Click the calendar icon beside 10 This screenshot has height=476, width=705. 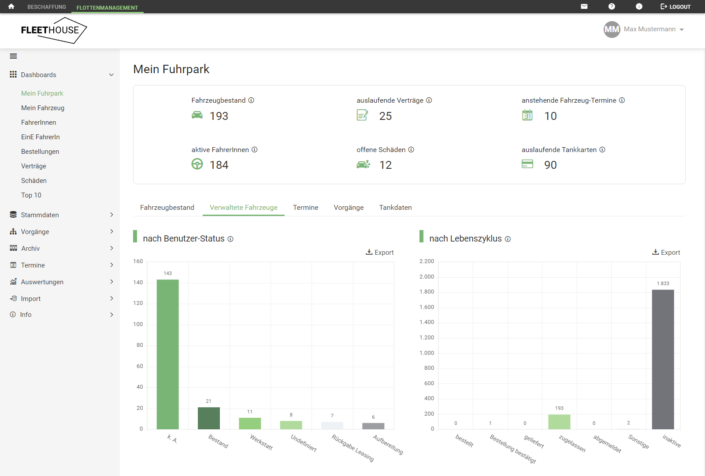(527, 115)
